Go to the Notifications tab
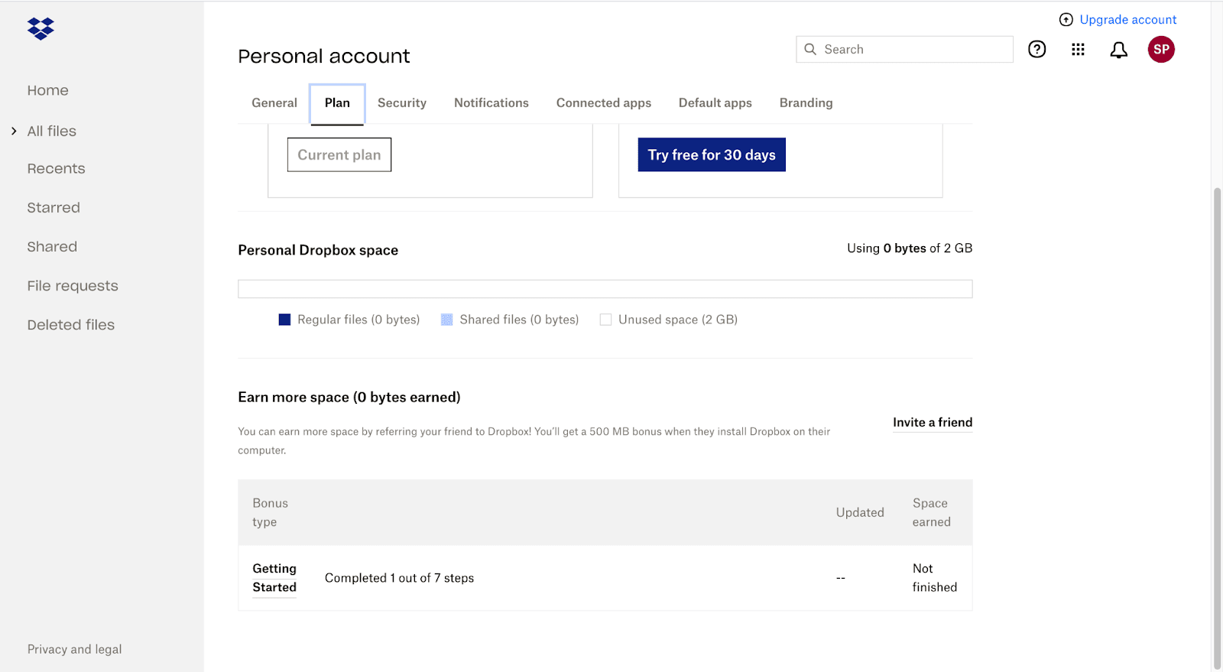The width and height of the screenshot is (1223, 672). (491, 102)
